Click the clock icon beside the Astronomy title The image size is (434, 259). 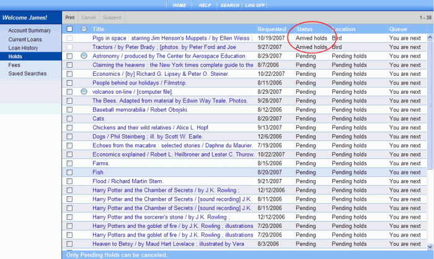pyautogui.click(x=84, y=56)
